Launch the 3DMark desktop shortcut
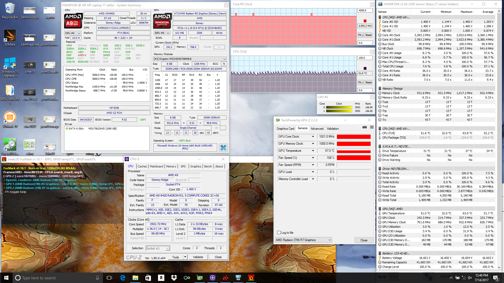504x283 pixels. 10,37
